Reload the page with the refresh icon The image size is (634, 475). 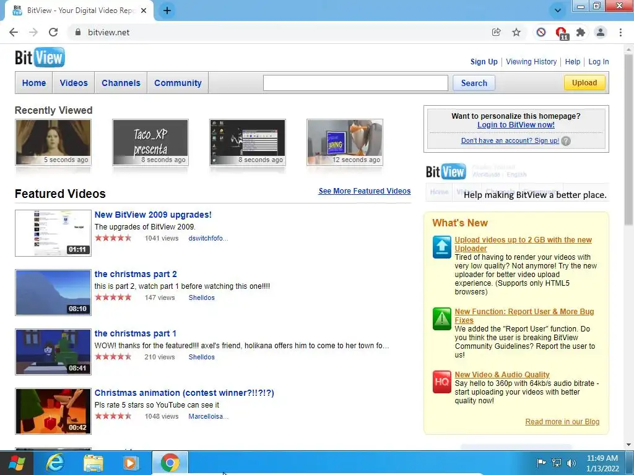(53, 32)
